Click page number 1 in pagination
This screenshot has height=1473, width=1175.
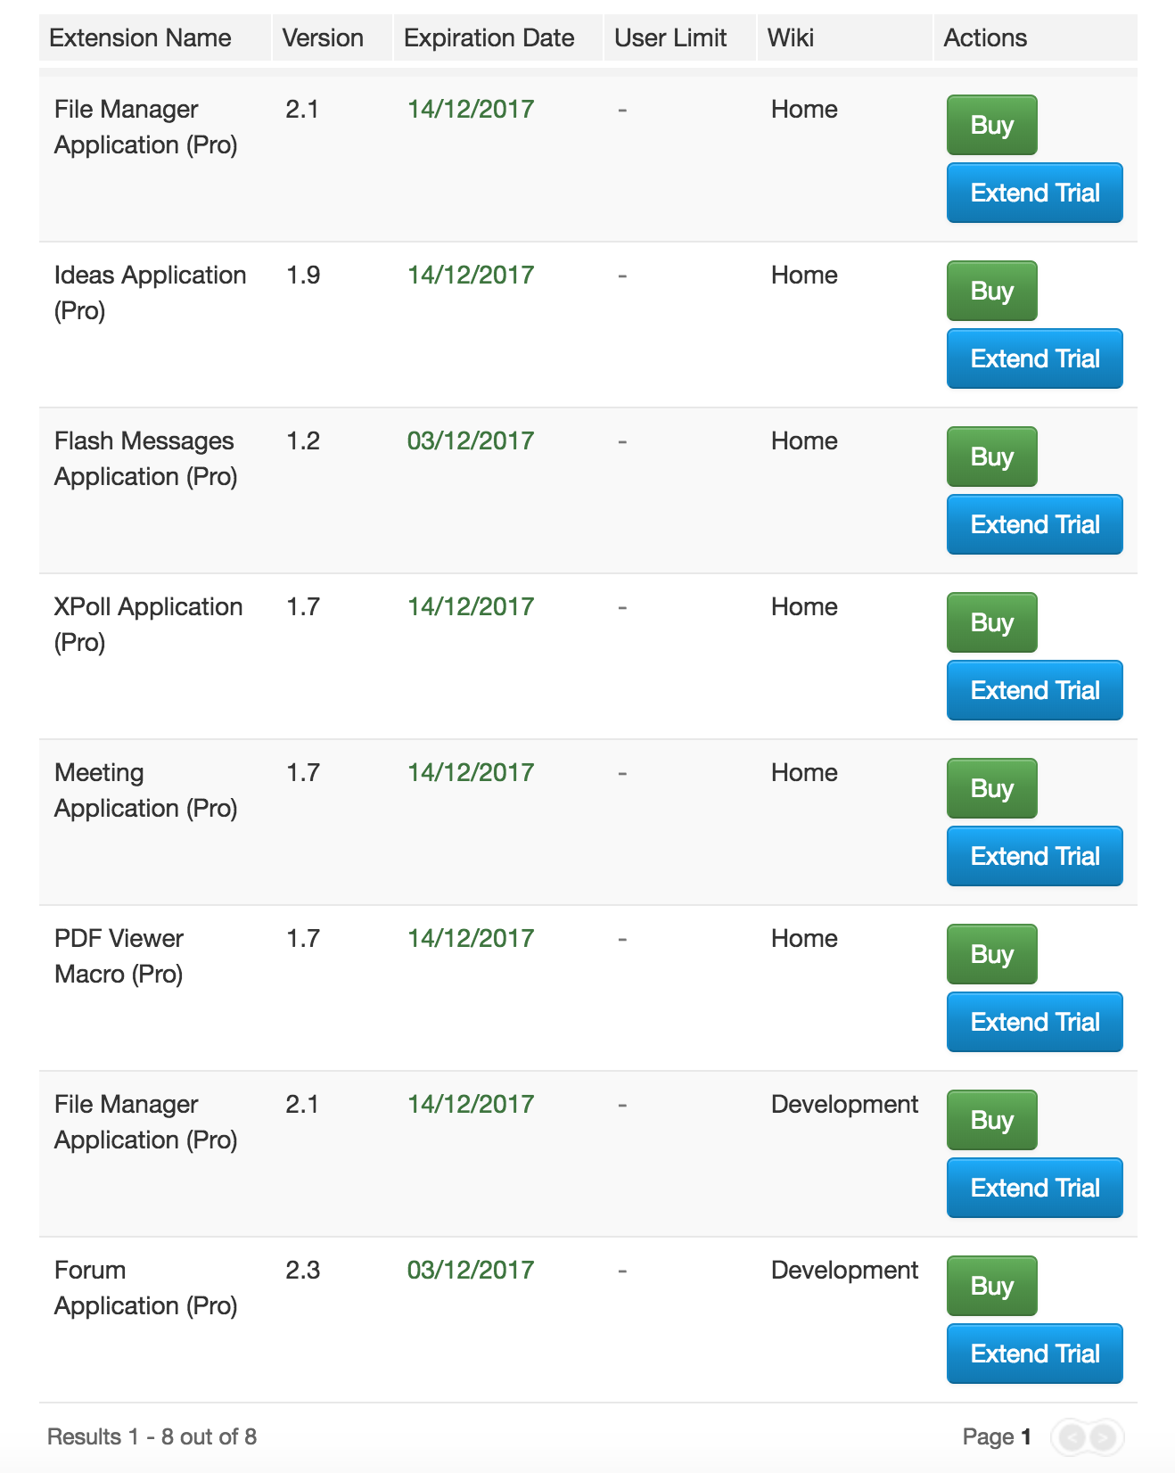(1025, 1436)
